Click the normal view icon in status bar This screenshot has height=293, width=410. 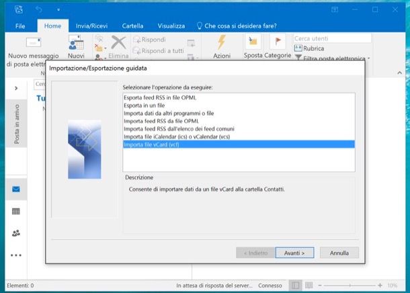coord(296,286)
